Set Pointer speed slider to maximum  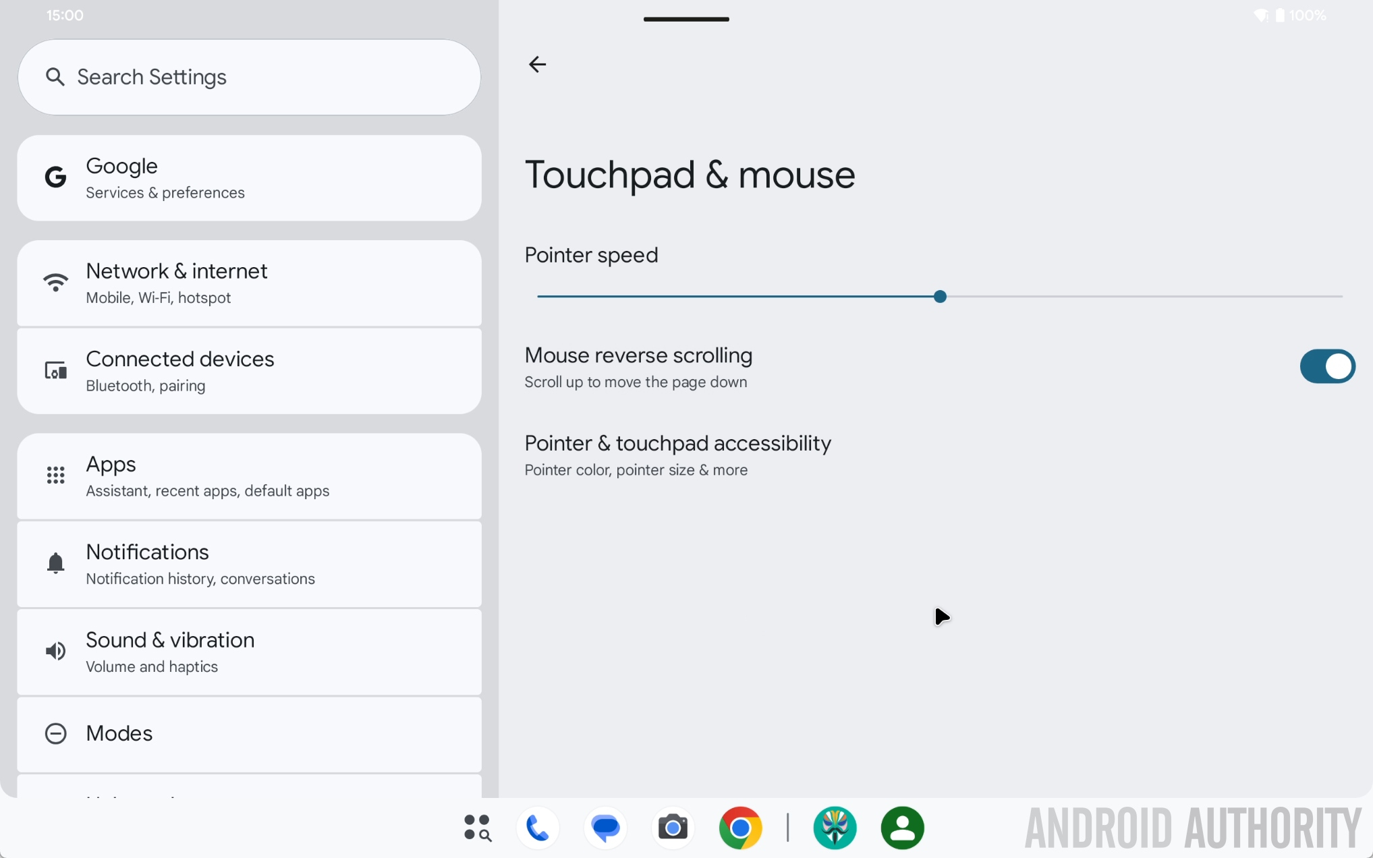tap(1342, 297)
